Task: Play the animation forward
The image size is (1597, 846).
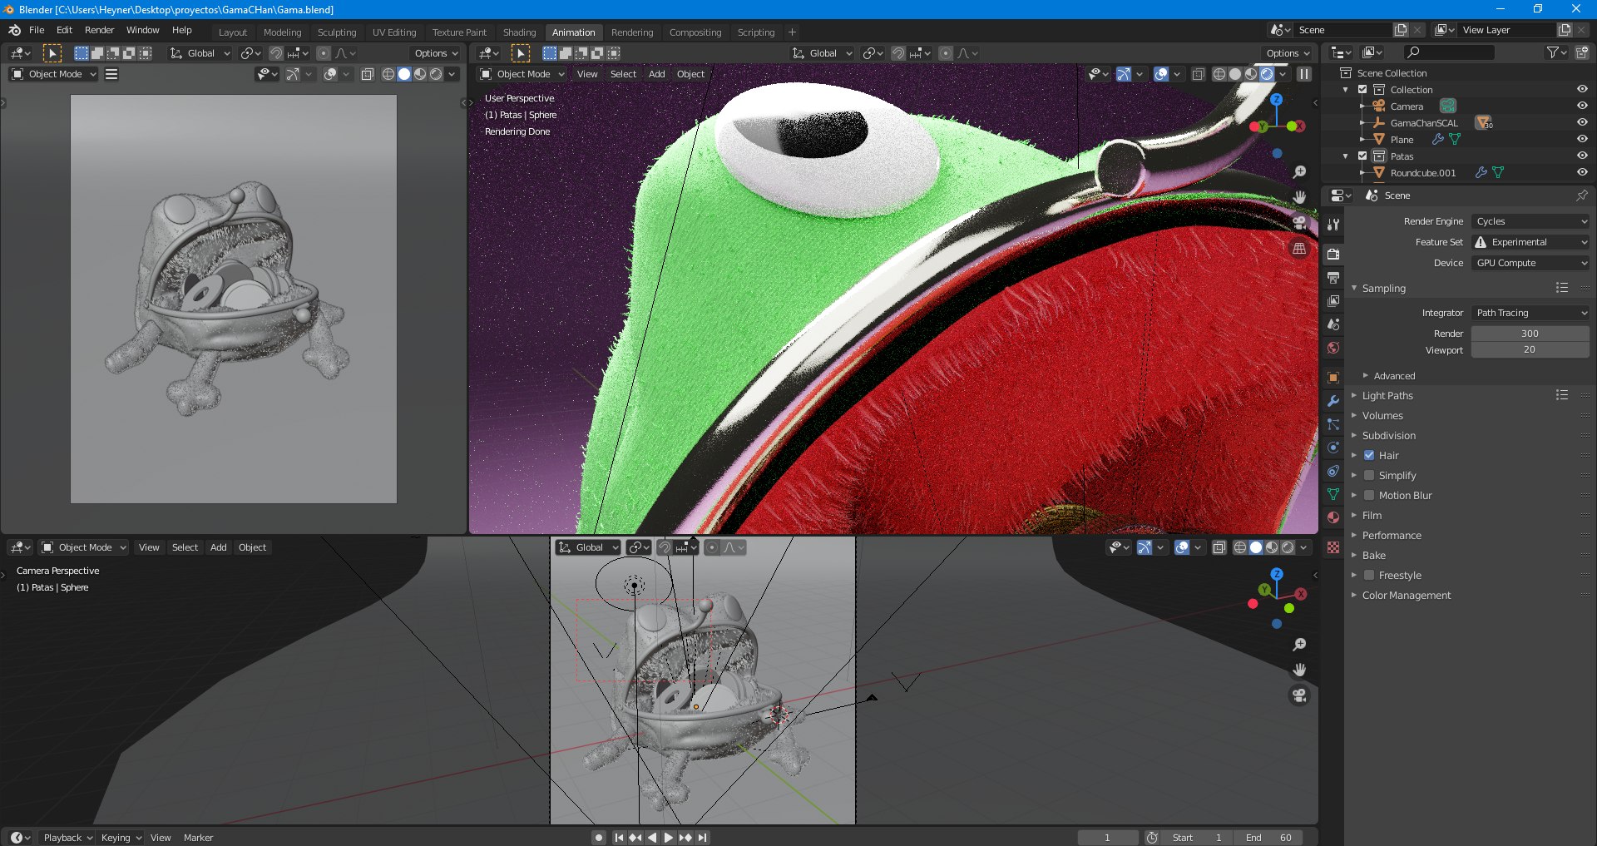Action: (668, 838)
